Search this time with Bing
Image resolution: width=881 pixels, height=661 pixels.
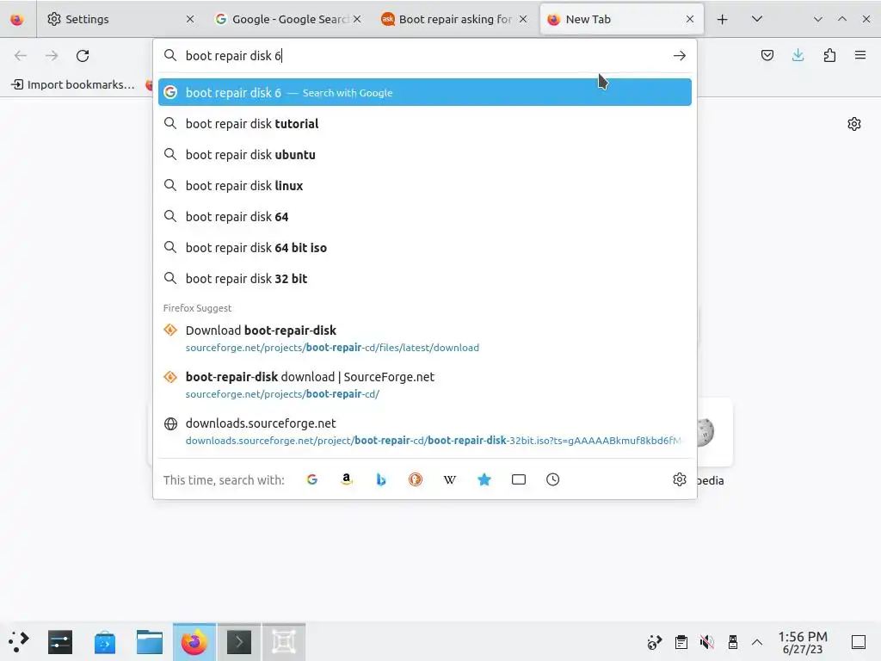pyautogui.click(x=381, y=479)
